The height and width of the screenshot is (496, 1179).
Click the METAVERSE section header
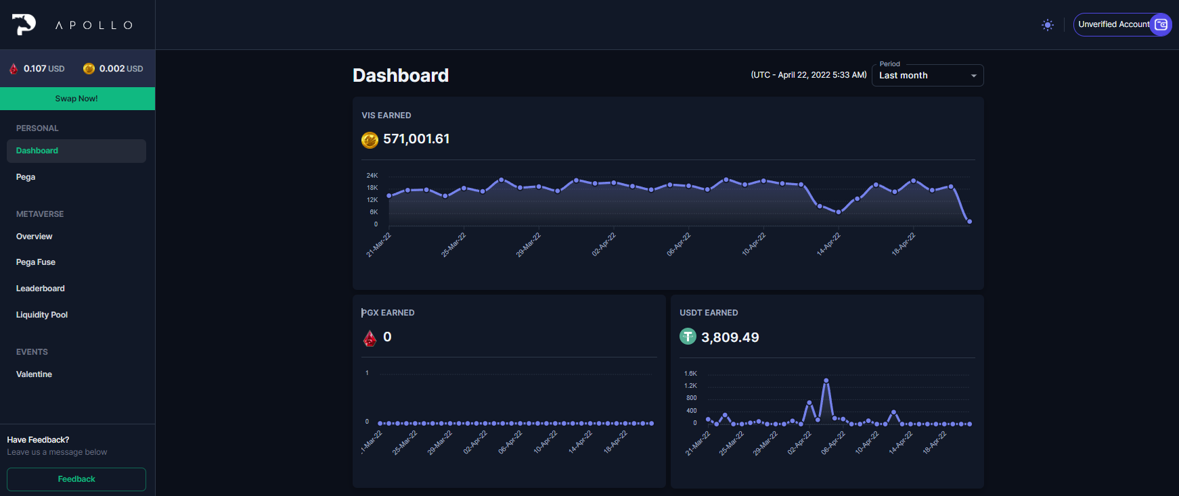point(40,214)
